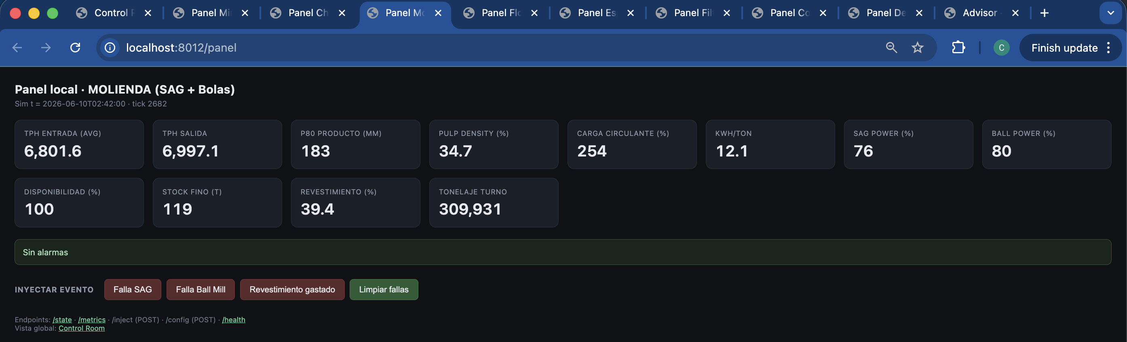Open the /metrics endpoint link
This screenshot has width=1127, height=342.
point(92,320)
